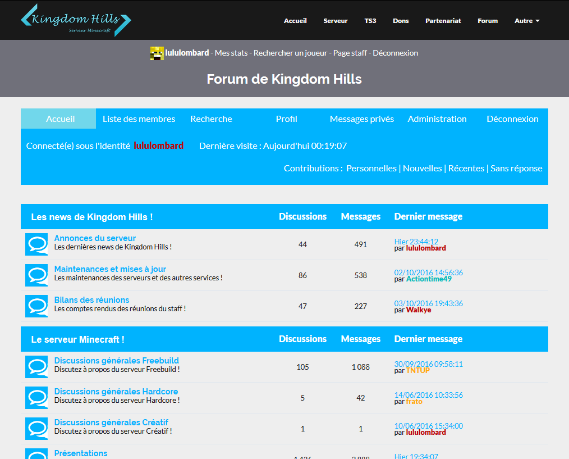This screenshot has height=459, width=569.
Task: Select Partenariat in the top menu
Action: pos(443,21)
